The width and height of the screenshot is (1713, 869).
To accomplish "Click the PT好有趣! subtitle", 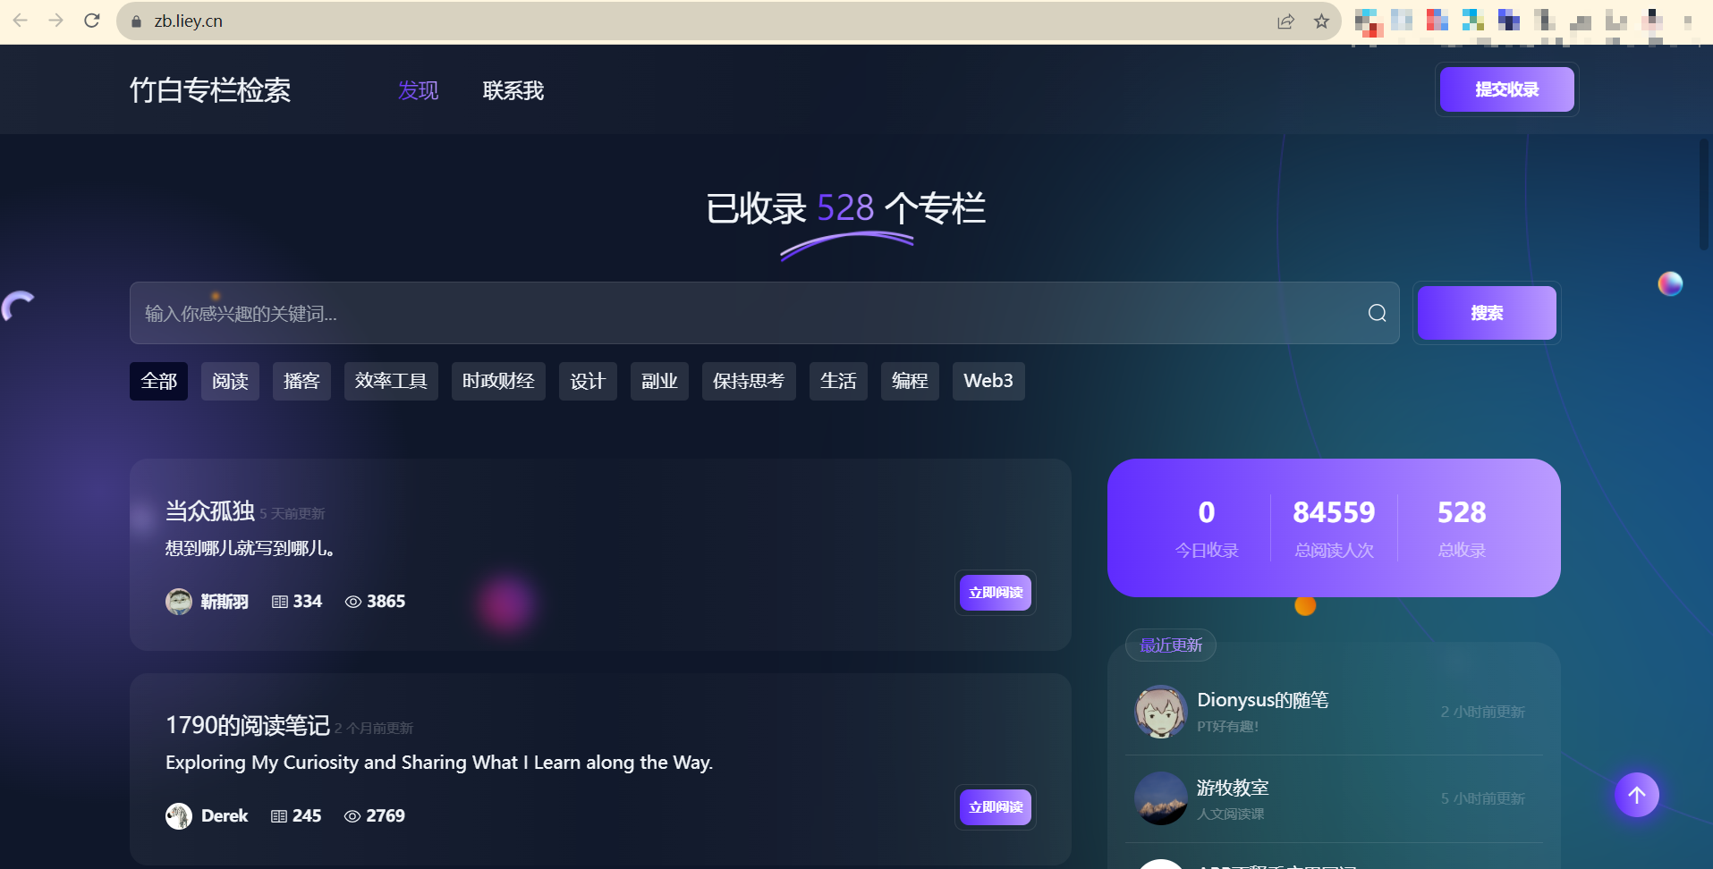I will (1228, 726).
